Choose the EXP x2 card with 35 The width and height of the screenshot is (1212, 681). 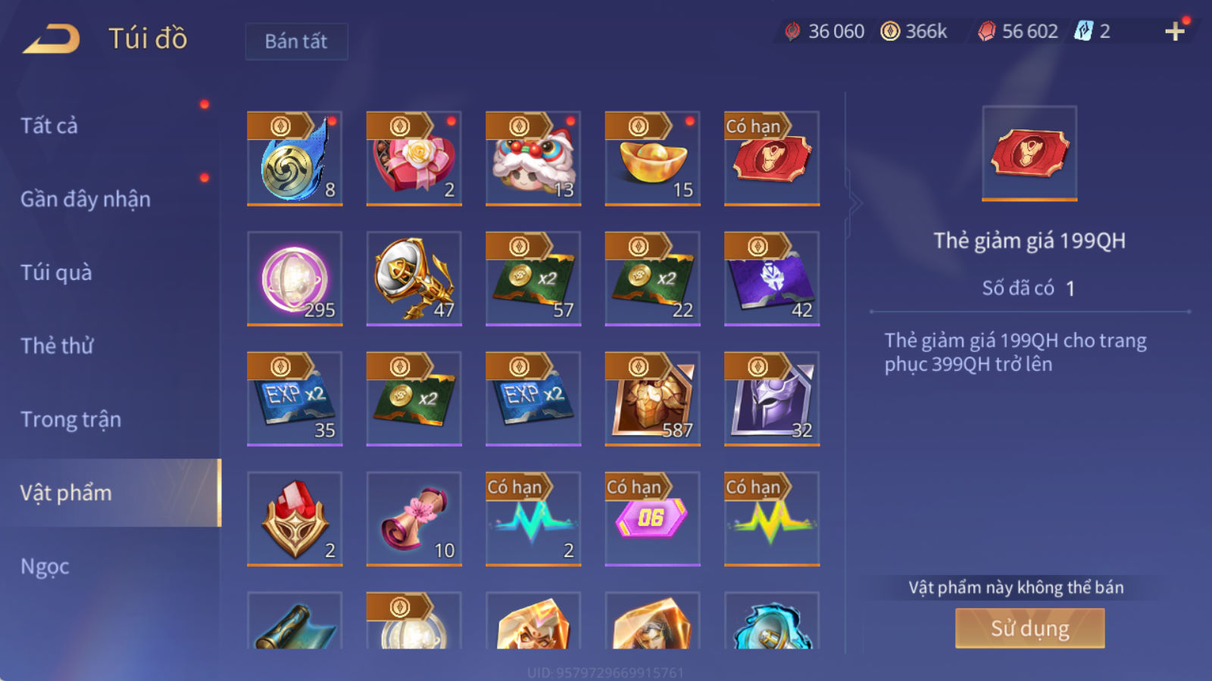pyautogui.click(x=295, y=399)
